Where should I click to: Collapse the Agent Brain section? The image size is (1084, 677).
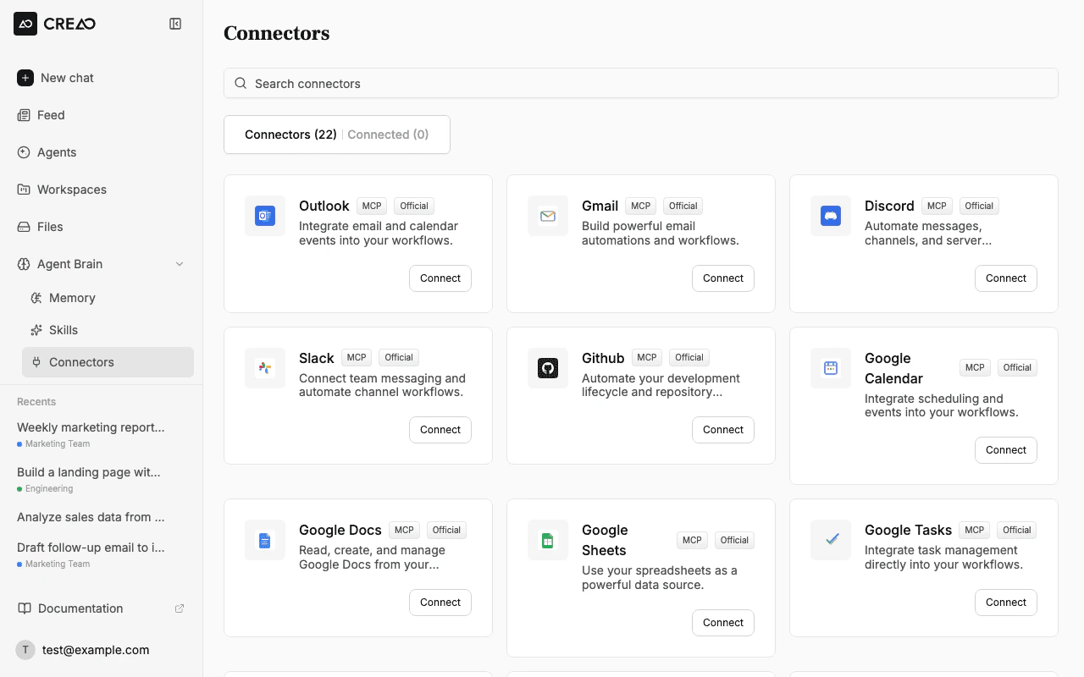click(x=180, y=264)
